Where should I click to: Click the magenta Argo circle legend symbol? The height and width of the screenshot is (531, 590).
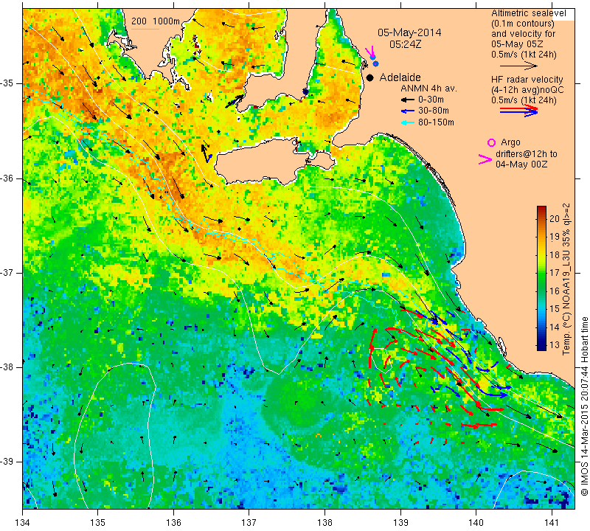491,142
